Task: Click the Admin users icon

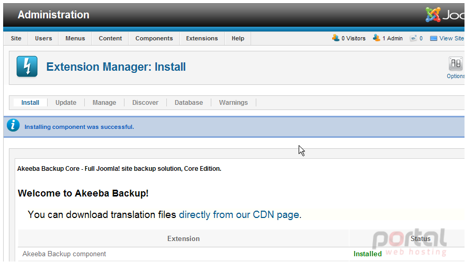Action: point(377,38)
